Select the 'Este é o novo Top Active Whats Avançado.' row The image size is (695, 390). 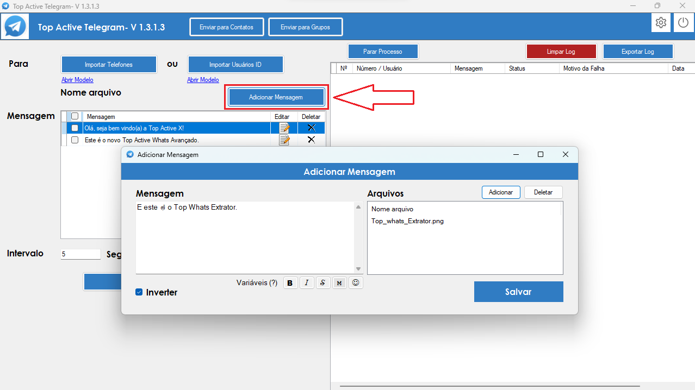coord(176,140)
